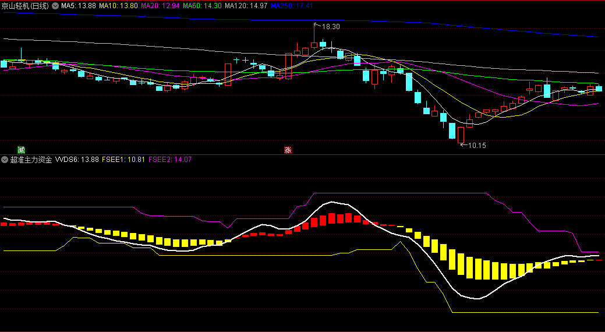
Task: Click the MA10: 13.80 label
Action: coord(118,6)
